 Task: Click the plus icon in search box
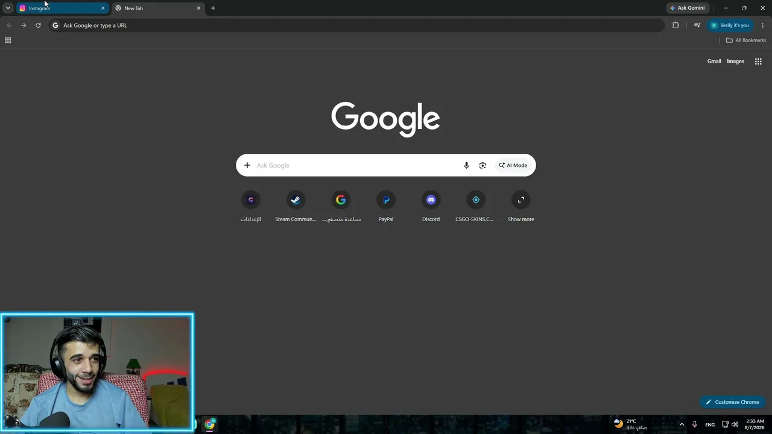click(247, 165)
